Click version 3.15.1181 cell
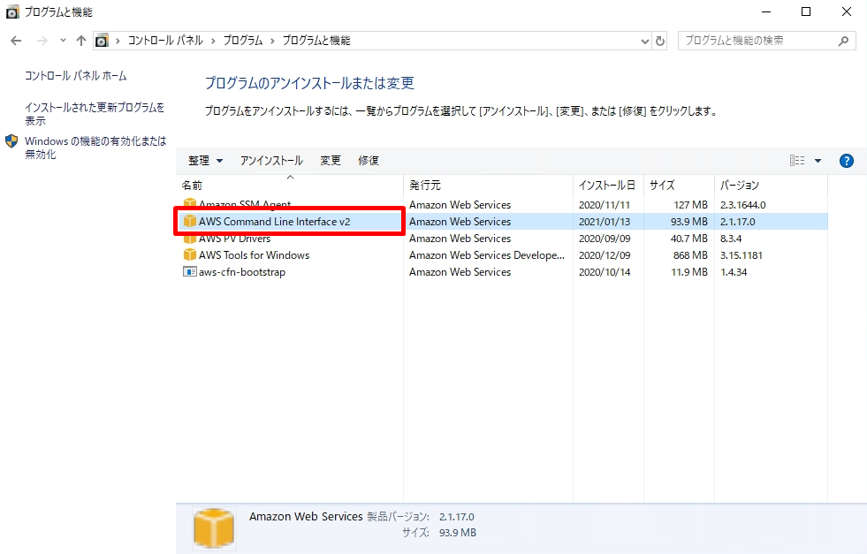867x554 pixels. (x=741, y=254)
